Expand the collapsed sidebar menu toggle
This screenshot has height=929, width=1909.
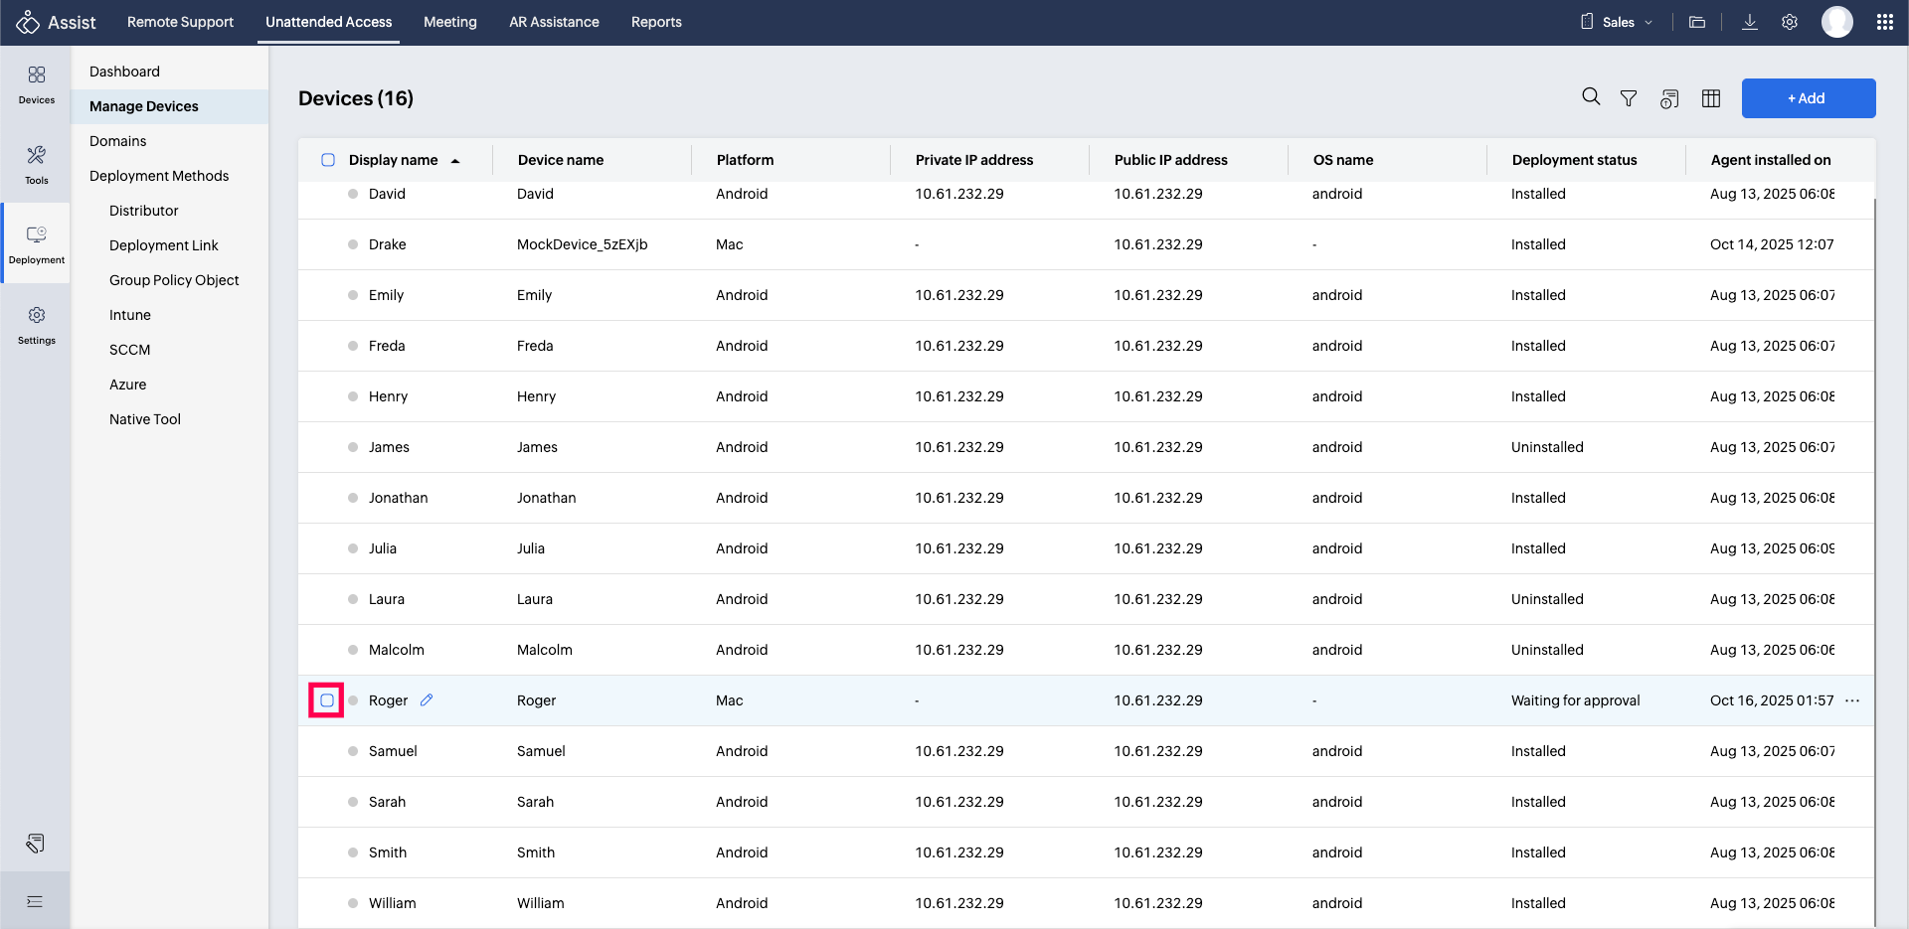point(35,901)
